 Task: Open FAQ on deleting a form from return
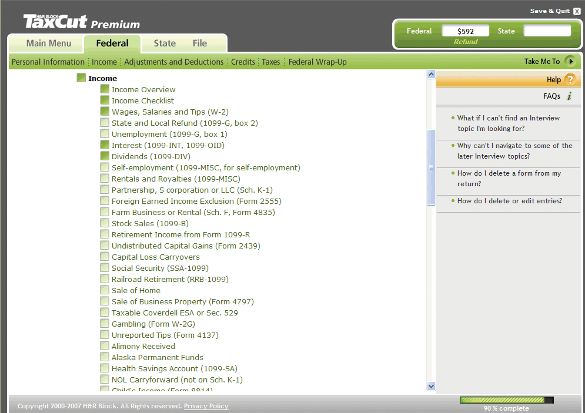point(509,178)
